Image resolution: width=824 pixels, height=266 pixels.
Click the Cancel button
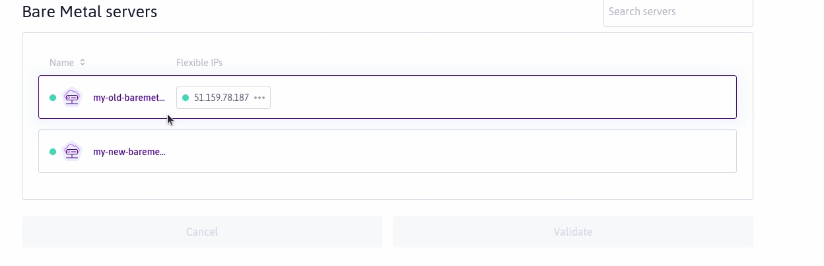pyautogui.click(x=202, y=232)
